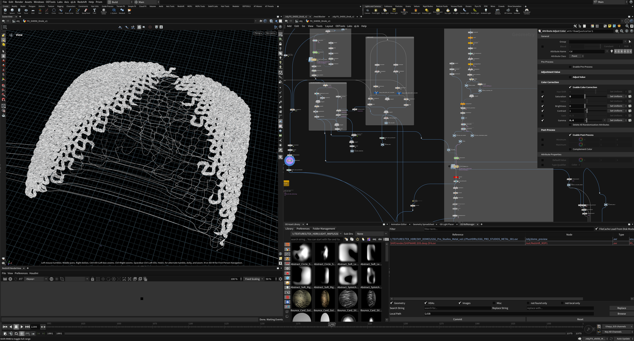
Task: Switch to the Geometry Spreadsheet tab
Action: point(423,224)
